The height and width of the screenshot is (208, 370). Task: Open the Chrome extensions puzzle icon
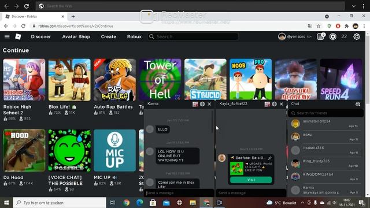347,26
